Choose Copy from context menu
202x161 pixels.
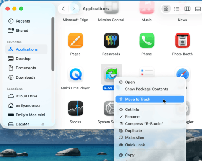(150, 155)
